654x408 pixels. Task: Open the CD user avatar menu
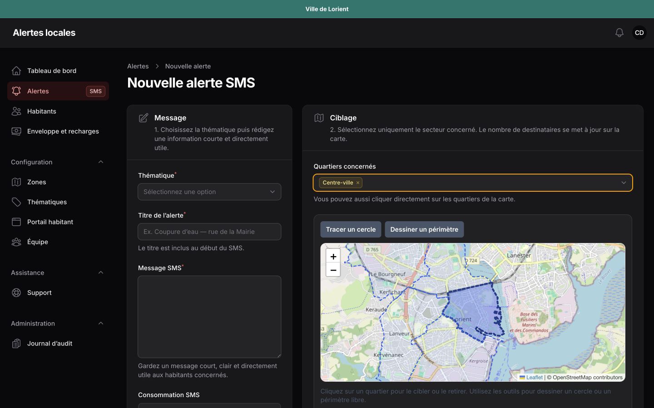[639, 33]
